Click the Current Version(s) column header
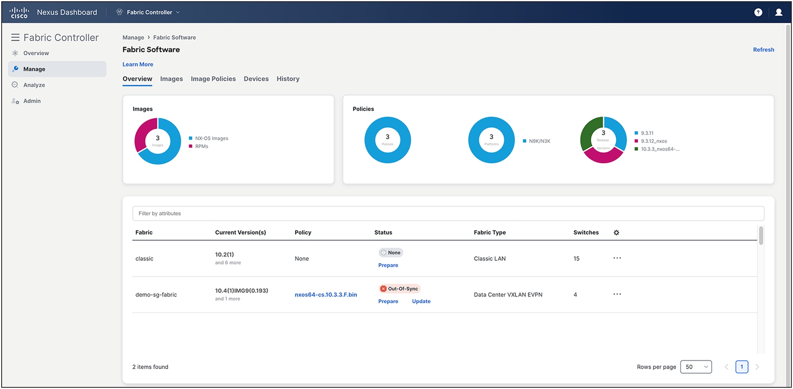Image resolution: width=793 pixels, height=389 pixels. click(x=240, y=233)
